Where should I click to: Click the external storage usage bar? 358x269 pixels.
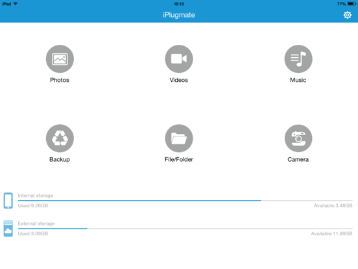point(185,228)
